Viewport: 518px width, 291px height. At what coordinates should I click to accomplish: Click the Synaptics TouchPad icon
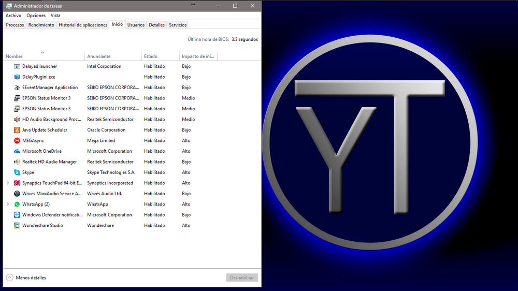(x=17, y=183)
